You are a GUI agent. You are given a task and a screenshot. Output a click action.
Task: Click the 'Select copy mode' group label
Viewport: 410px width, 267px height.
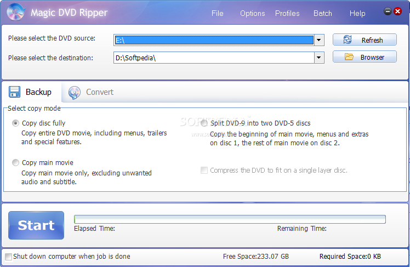(x=34, y=108)
